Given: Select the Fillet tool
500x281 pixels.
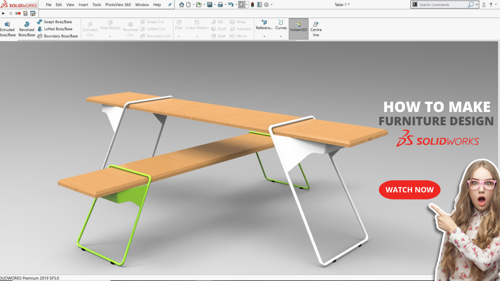Looking at the screenshot, I should point(179,25).
